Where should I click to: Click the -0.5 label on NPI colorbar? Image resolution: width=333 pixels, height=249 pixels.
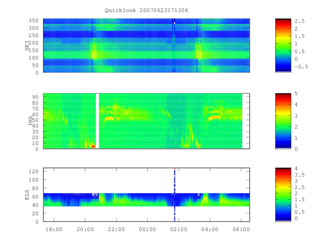point(302,67)
